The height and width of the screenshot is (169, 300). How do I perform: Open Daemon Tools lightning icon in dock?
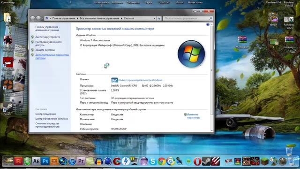126,161
